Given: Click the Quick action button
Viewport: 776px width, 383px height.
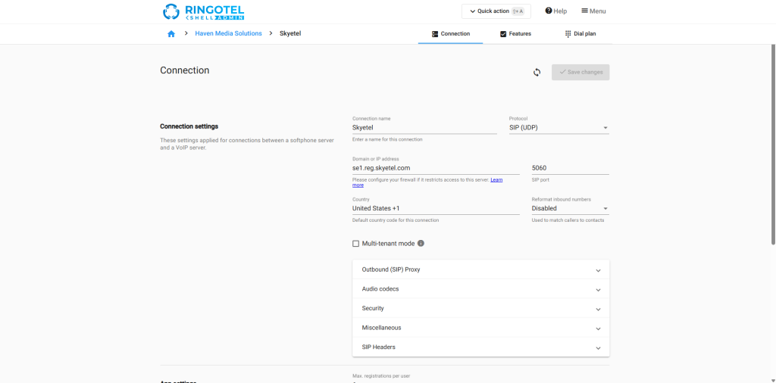Looking at the screenshot, I should coord(496,11).
